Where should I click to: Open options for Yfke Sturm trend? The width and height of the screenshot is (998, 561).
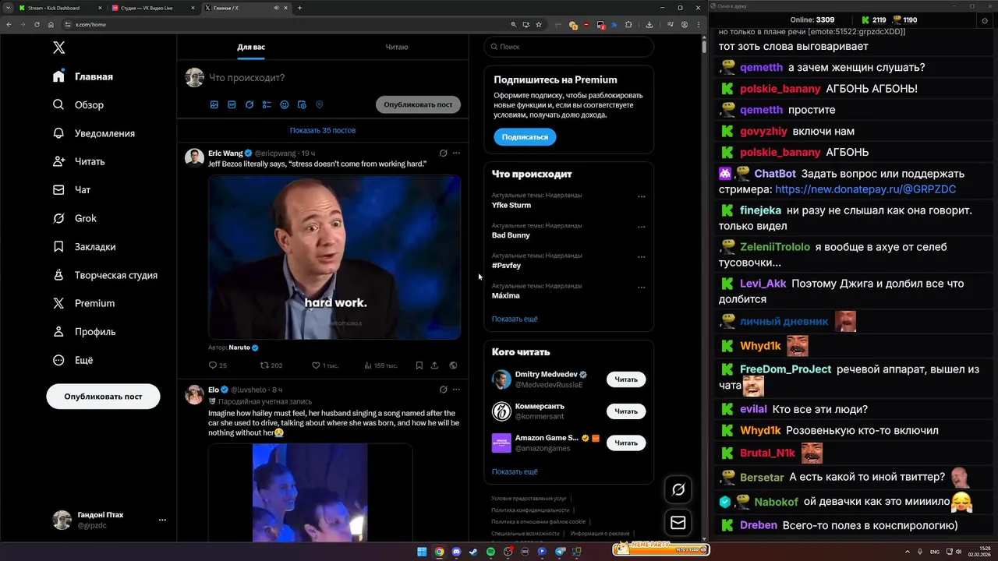pyautogui.click(x=642, y=196)
